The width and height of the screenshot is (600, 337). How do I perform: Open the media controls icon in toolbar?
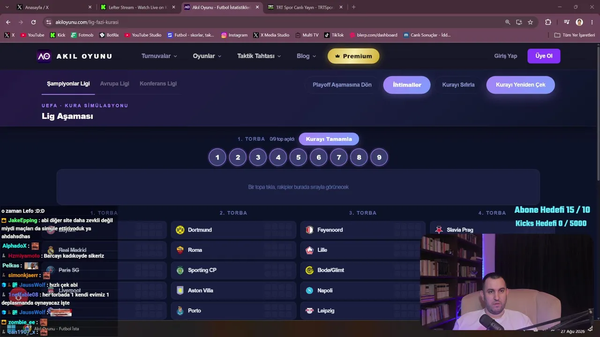[x=567, y=22]
